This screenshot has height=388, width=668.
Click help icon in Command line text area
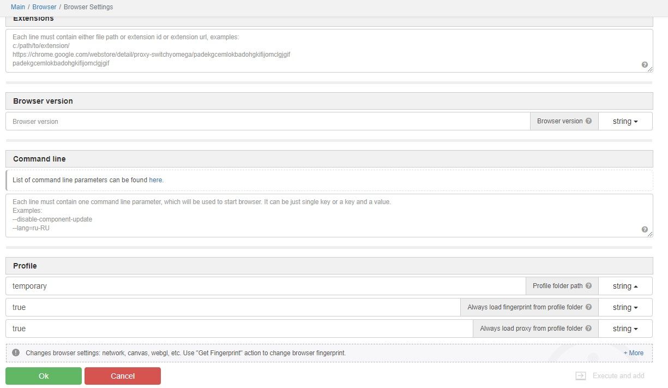pyautogui.click(x=645, y=230)
